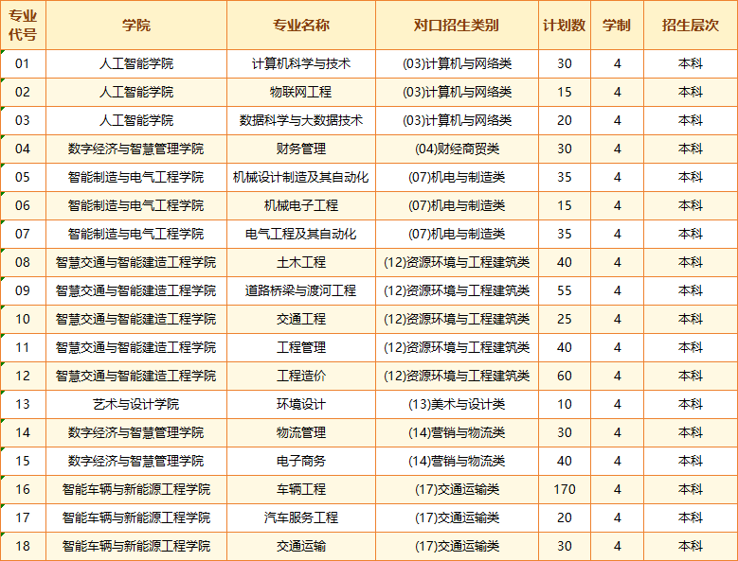Click the 对口招生类别 column header
Screen dimensions: 738x561
(x=457, y=26)
